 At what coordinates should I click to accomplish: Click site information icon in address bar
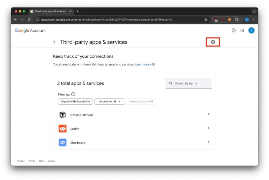click(x=38, y=20)
